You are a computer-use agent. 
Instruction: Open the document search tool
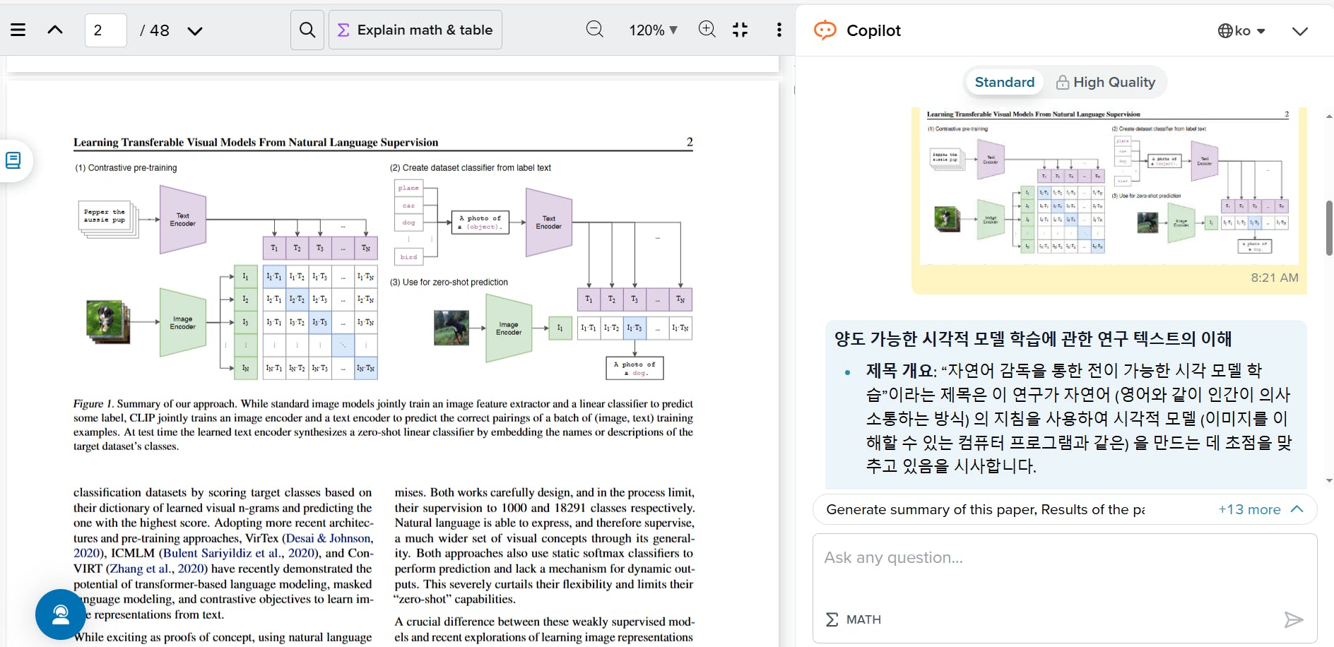click(x=307, y=30)
